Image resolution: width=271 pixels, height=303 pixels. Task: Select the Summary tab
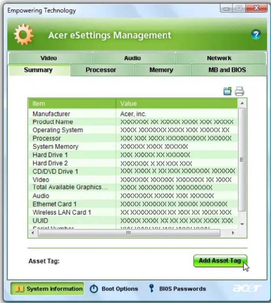coord(39,70)
